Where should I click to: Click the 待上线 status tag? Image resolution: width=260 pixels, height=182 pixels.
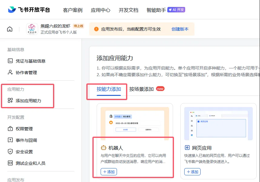tap(78, 26)
